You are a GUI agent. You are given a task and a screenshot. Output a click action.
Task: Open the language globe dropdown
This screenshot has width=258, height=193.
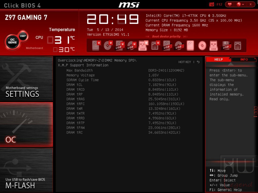[x=240, y=5]
